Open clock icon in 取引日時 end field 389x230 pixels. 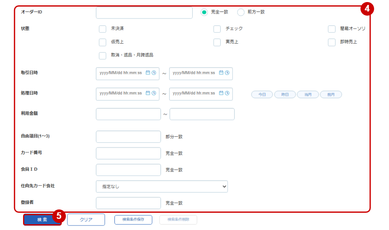pyautogui.click(x=227, y=73)
